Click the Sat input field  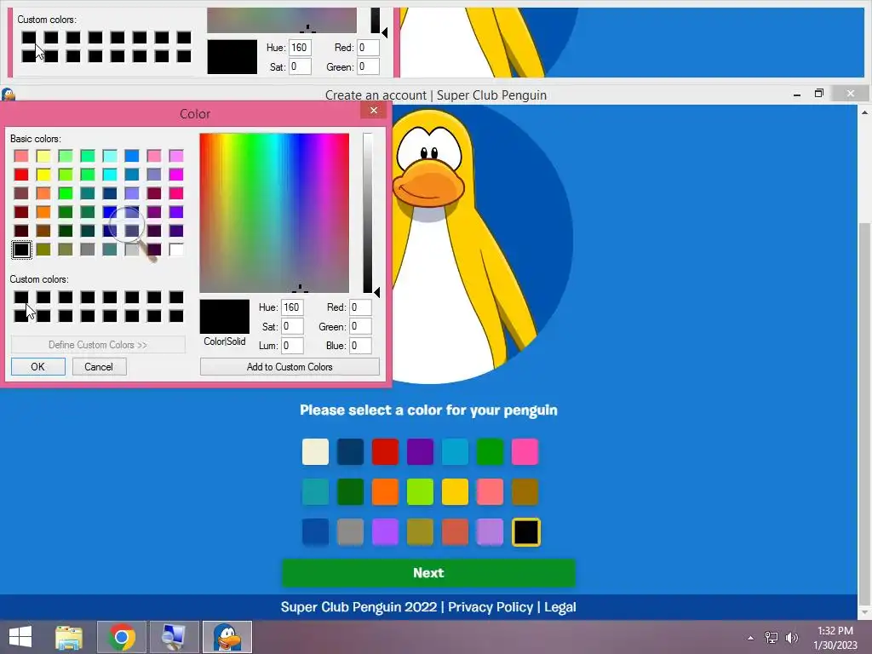pyautogui.click(x=292, y=326)
